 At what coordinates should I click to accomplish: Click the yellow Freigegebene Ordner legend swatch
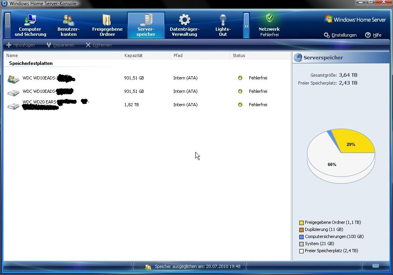(x=301, y=223)
